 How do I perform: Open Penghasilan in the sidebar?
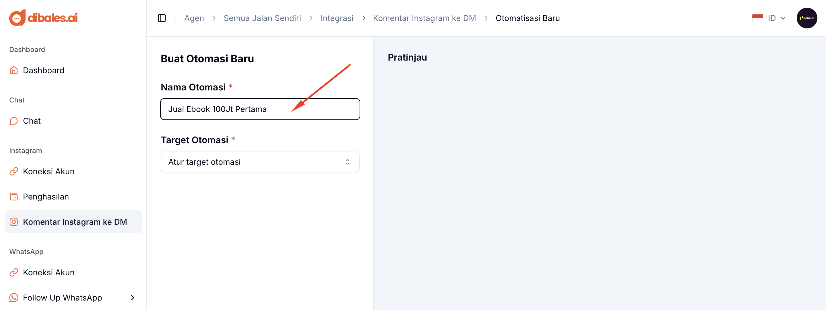pyautogui.click(x=46, y=197)
